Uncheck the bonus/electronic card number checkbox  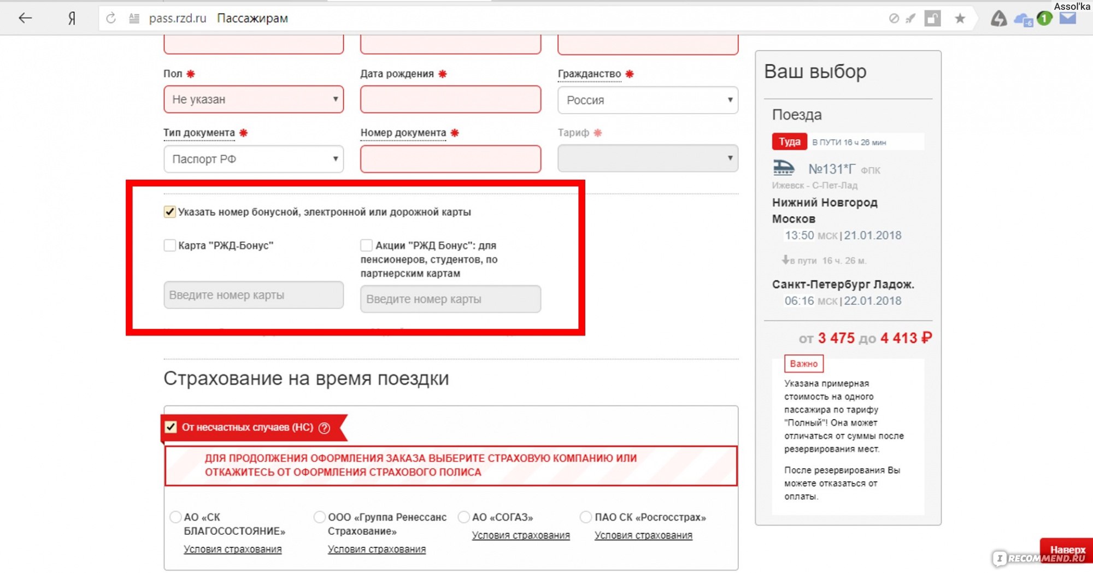point(169,212)
